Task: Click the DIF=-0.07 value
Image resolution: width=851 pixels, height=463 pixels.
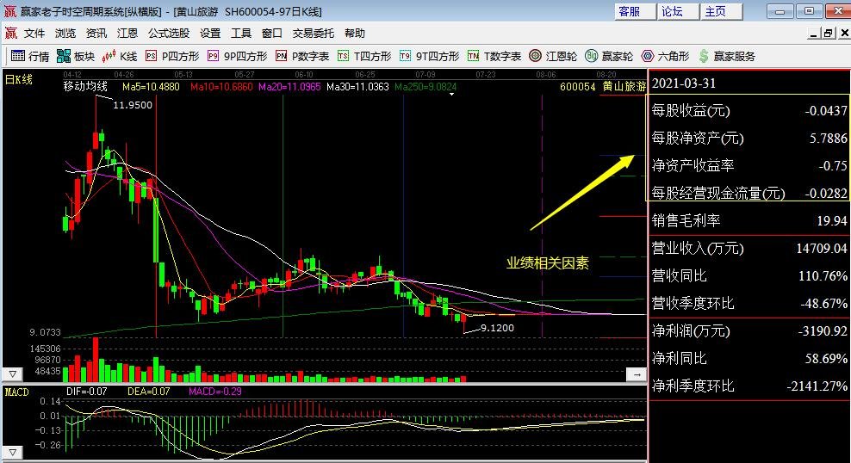Action: point(87,392)
